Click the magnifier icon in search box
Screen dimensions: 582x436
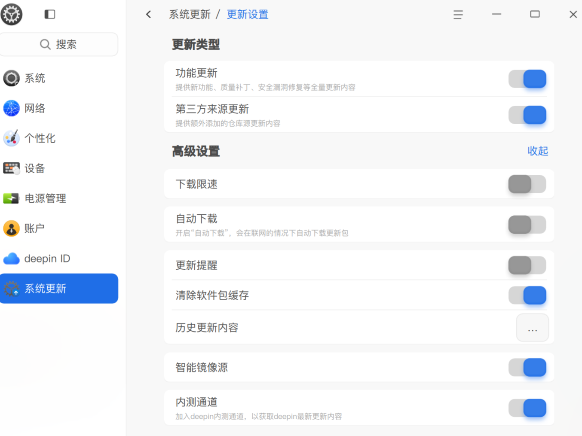coord(45,44)
